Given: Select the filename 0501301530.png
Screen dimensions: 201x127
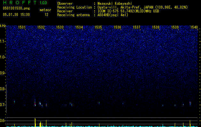Looking at the screenshot, I should coord(16,8).
